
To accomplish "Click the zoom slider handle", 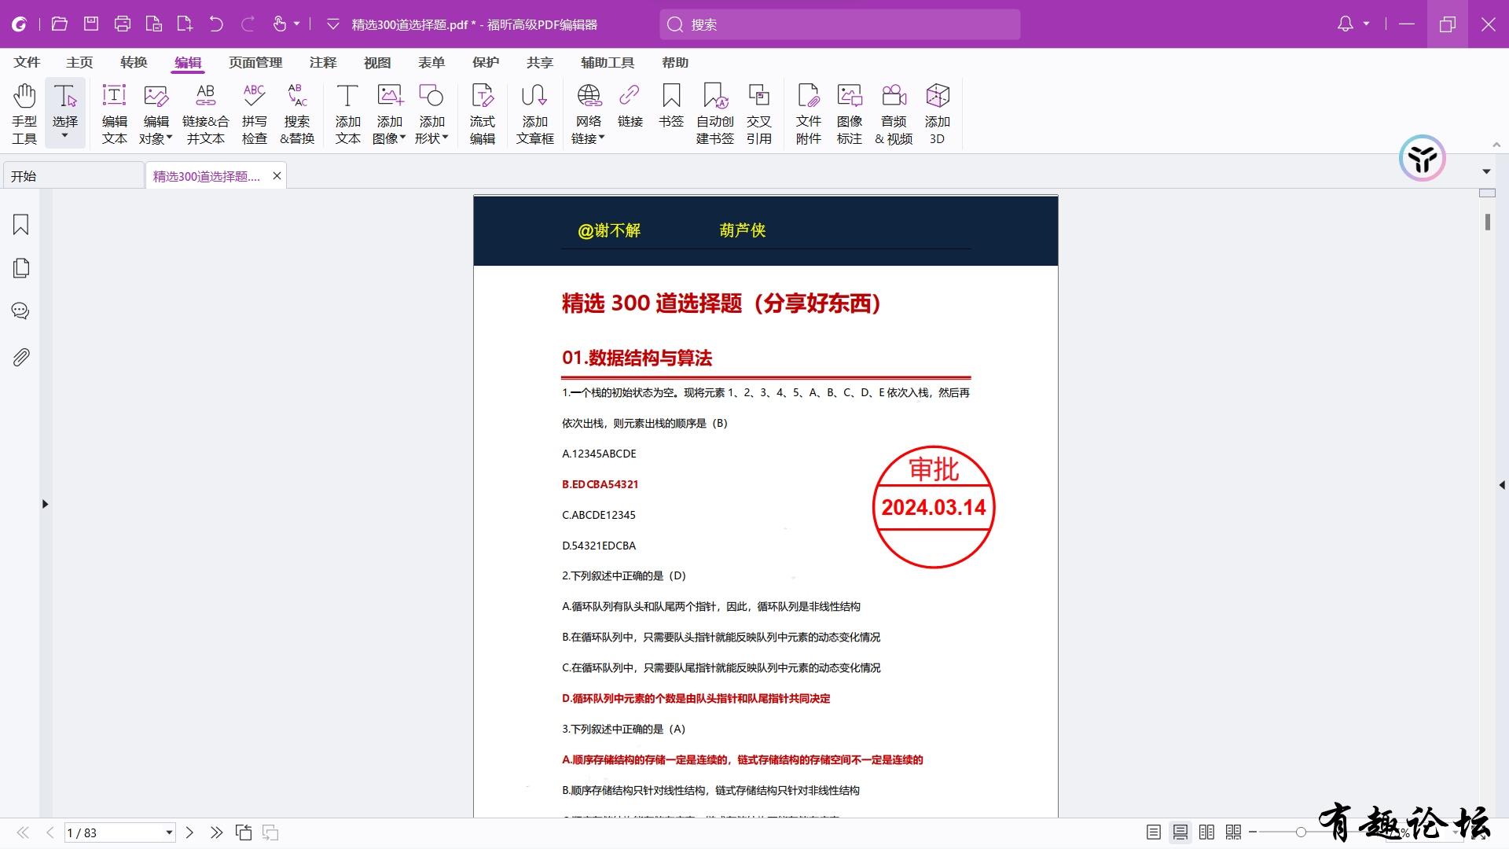I will coord(1301,832).
